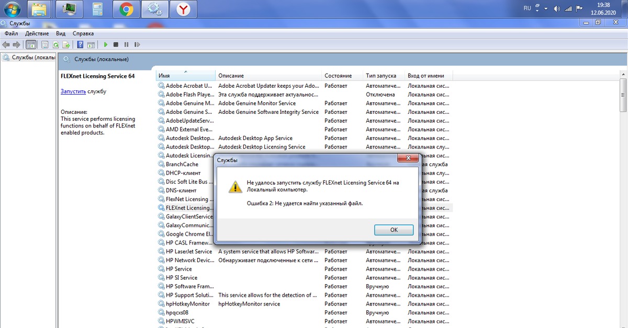Select the HP Software Fram... service row
The width and height of the screenshot is (628, 328).
(x=304, y=286)
